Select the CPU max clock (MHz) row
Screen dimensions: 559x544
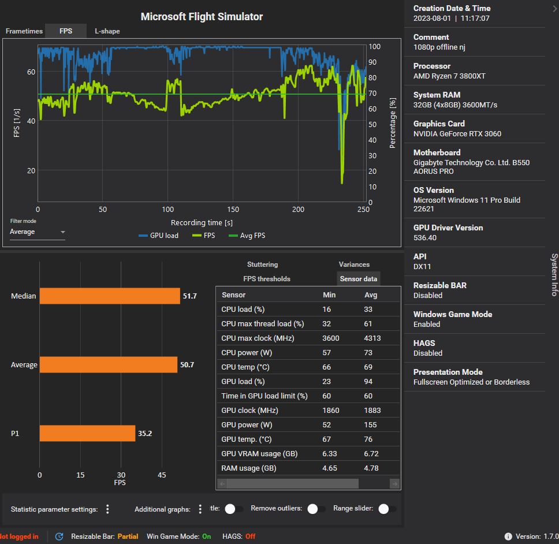[x=308, y=338]
